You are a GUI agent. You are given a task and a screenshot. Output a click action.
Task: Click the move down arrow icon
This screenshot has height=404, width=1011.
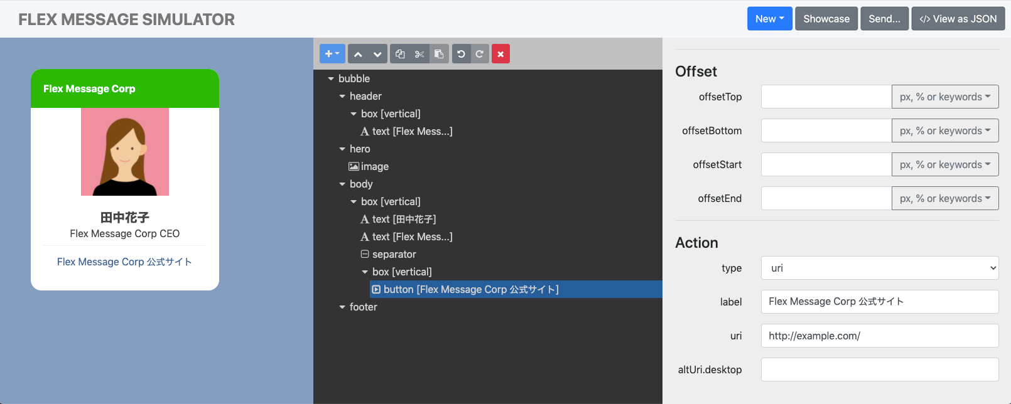click(377, 54)
